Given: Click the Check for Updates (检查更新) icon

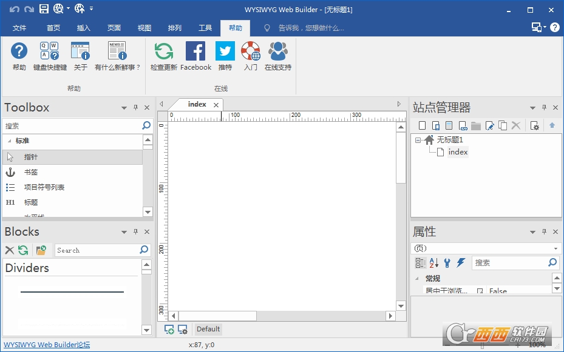Looking at the screenshot, I should click(x=163, y=51).
